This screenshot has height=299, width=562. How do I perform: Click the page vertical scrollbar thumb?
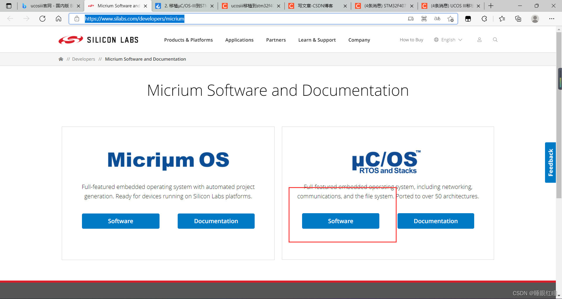coord(559,115)
